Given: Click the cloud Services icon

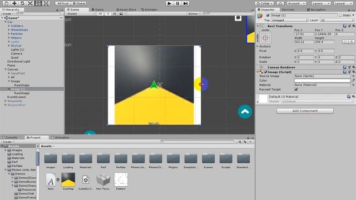Looking at the screenshot, I should click(x=280, y=3).
